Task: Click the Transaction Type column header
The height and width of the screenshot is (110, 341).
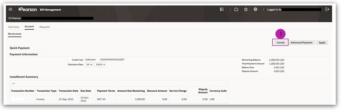Action: point(46,91)
